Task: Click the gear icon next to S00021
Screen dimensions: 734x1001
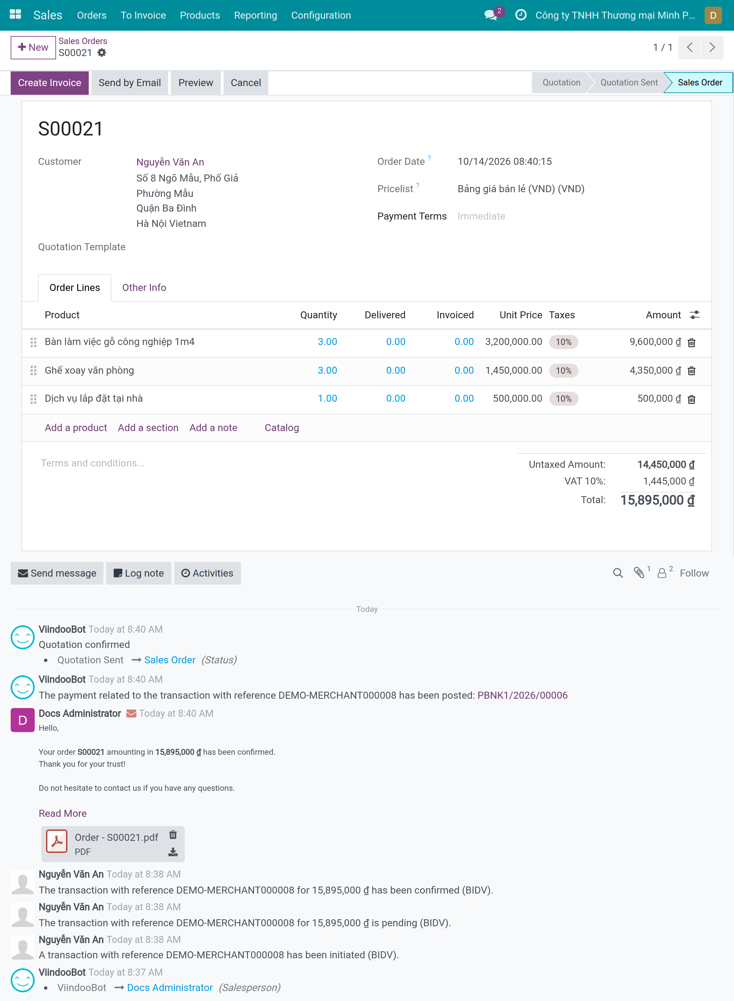Action: (x=102, y=53)
